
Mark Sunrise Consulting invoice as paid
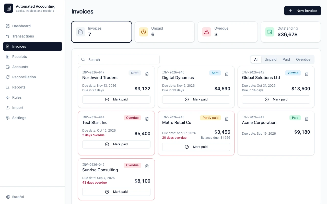point(116,192)
